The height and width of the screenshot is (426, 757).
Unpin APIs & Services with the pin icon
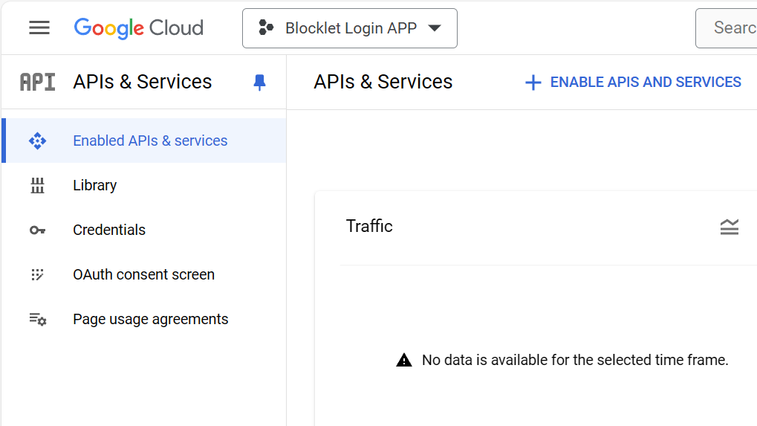coord(259,82)
